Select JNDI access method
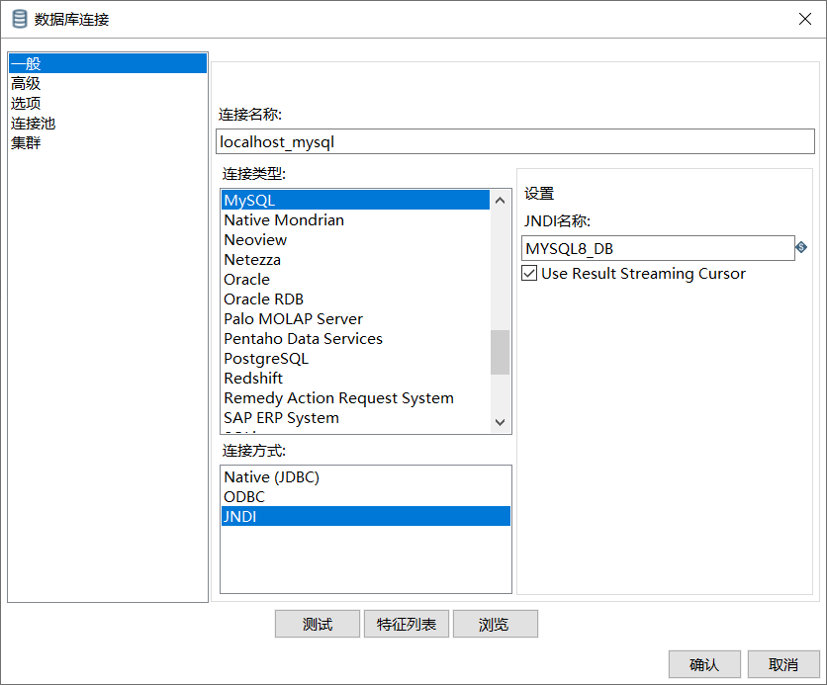The image size is (827, 685). pos(366,516)
